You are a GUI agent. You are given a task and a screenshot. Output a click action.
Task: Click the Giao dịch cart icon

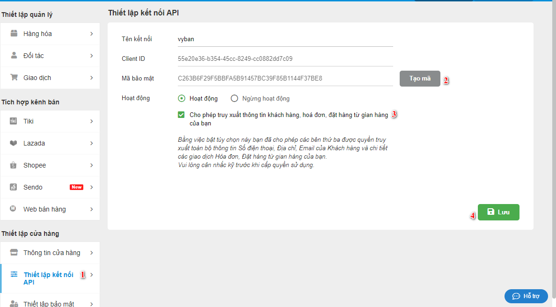(x=14, y=78)
